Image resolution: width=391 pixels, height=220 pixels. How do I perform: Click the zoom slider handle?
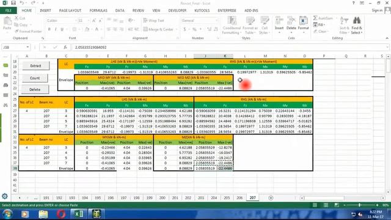(x=359, y=205)
